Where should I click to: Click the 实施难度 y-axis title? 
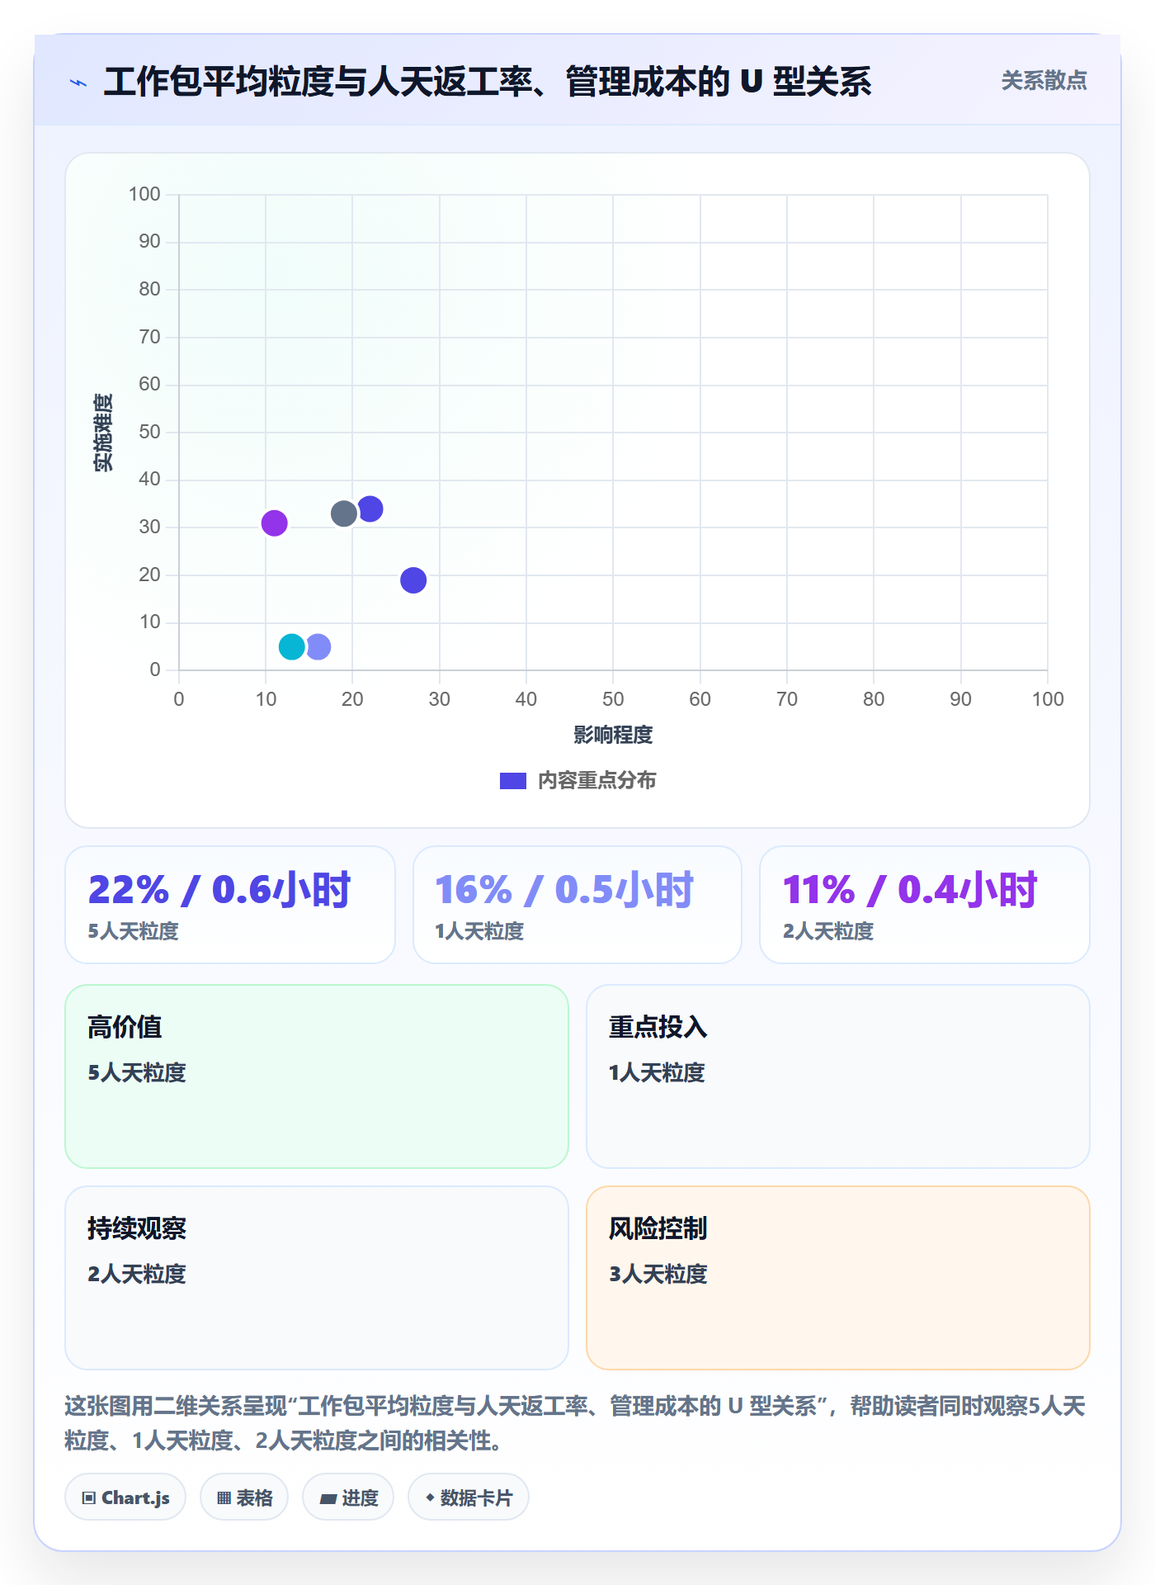coord(103,433)
